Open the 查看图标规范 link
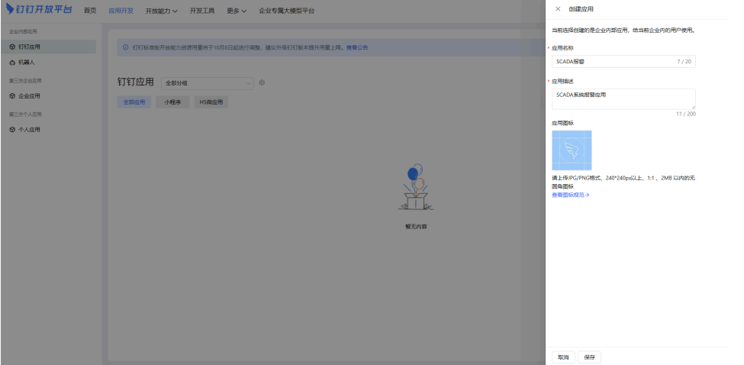744x365 pixels. pyautogui.click(x=570, y=195)
